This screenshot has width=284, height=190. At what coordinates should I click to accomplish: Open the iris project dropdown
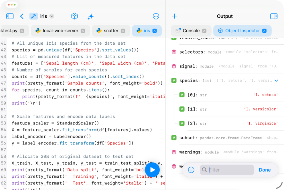pos(52,16)
